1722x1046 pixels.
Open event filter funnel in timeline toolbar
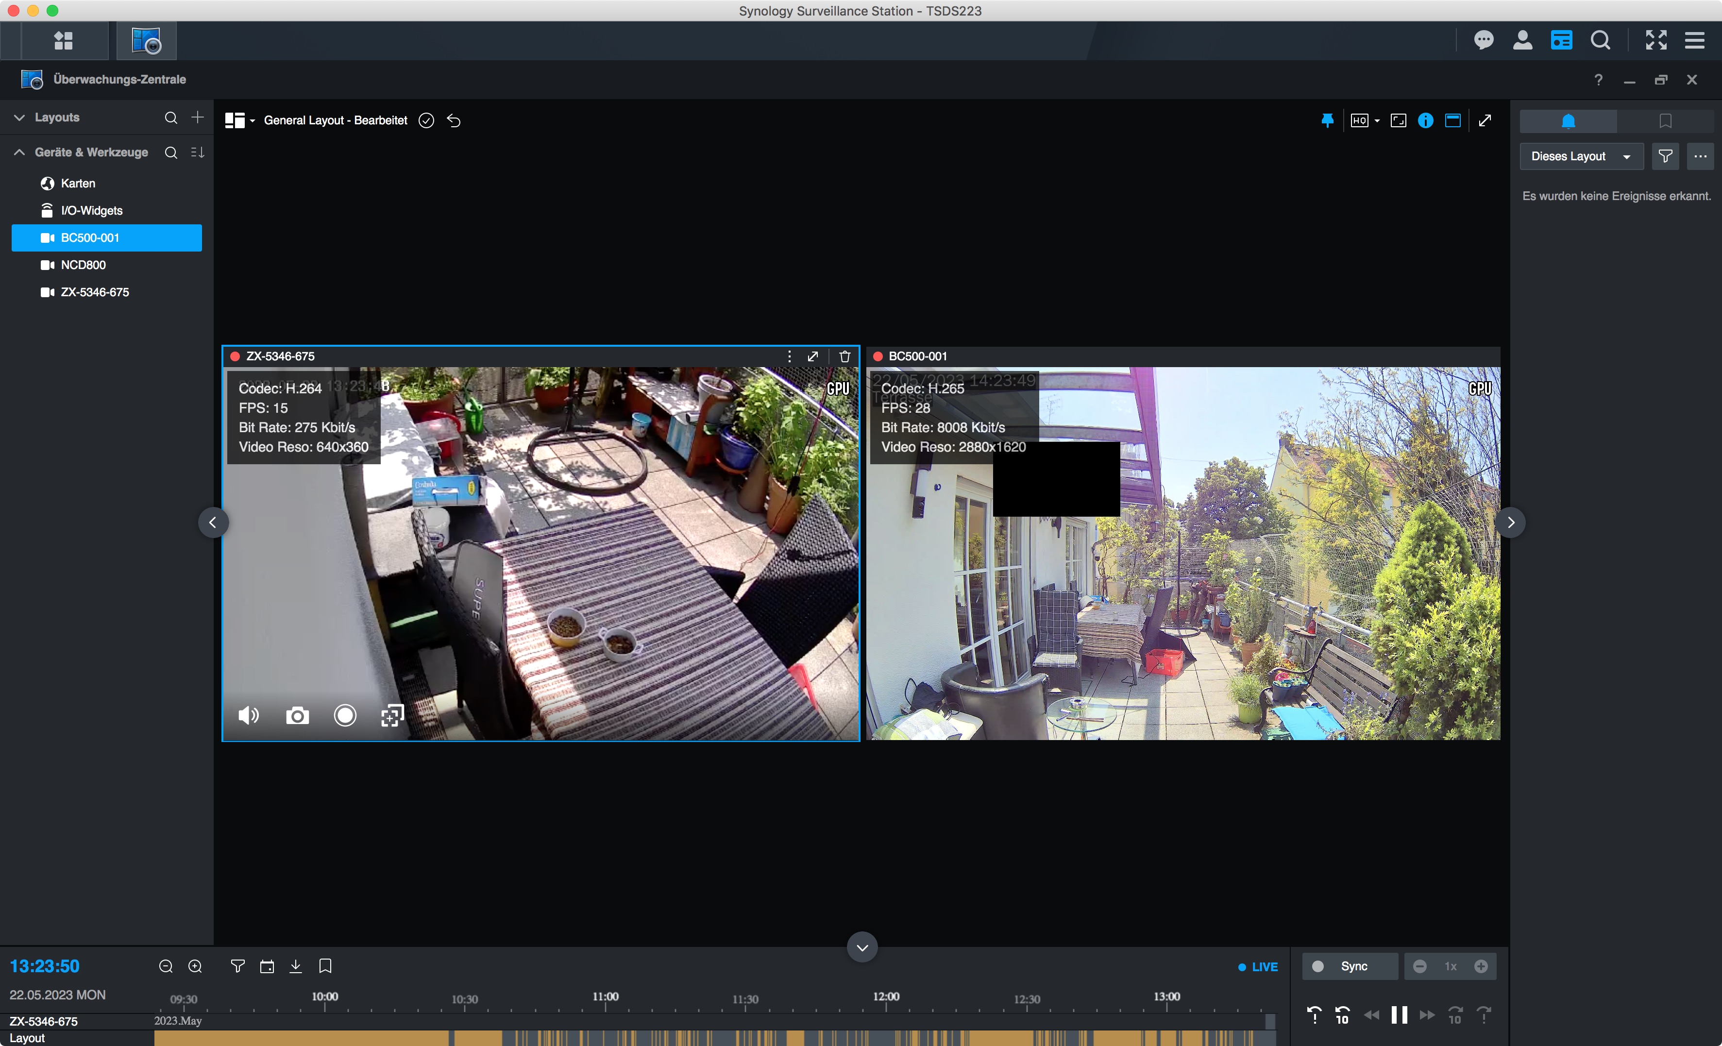pos(237,966)
